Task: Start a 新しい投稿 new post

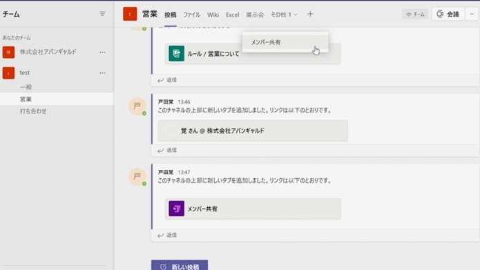Action: (x=180, y=265)
